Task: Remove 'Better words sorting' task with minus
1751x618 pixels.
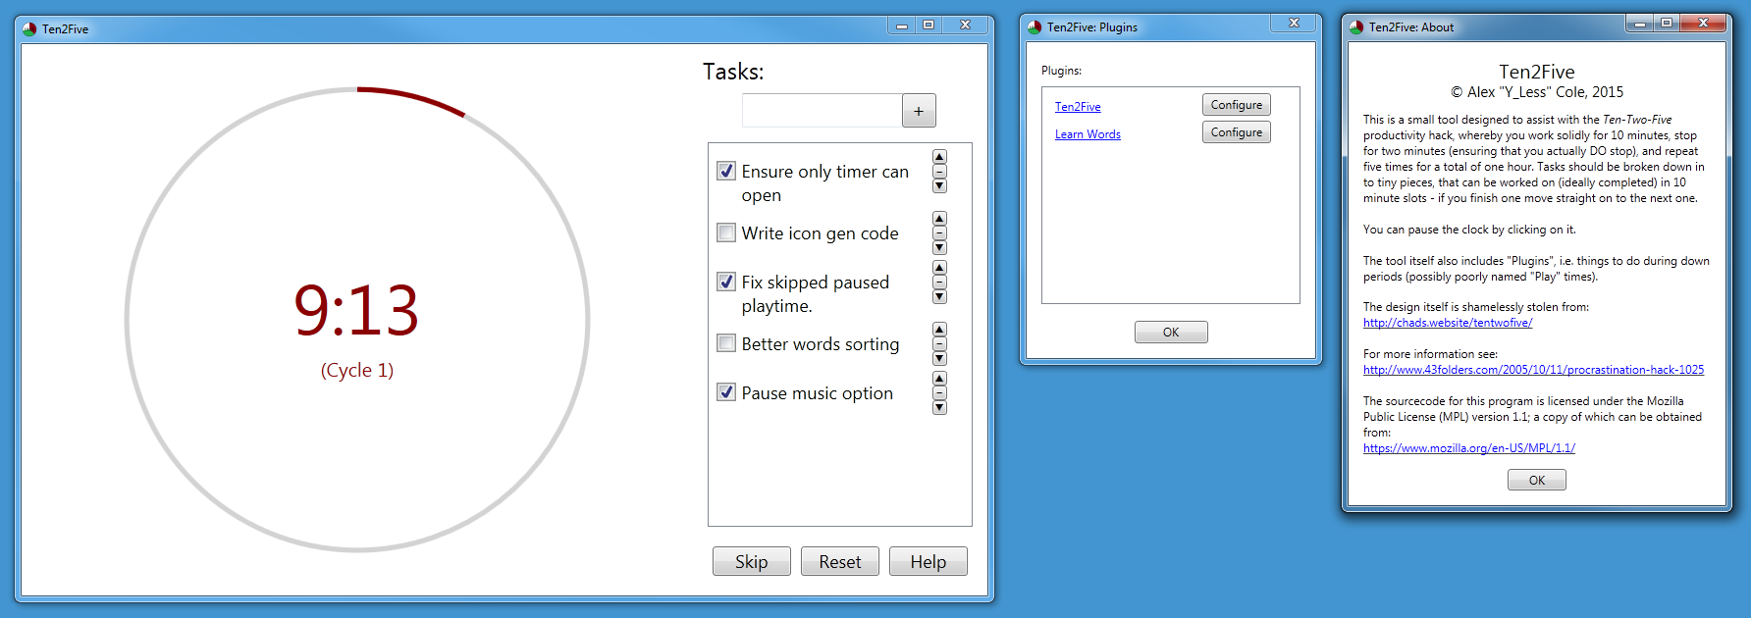Action: [939, 344]
